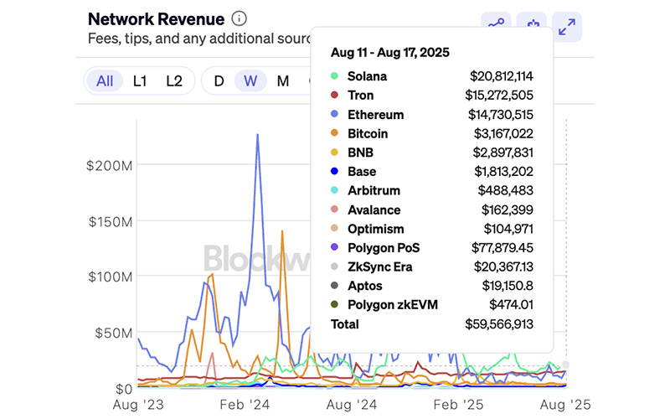670x419 pixels.
Task: Click the hovered data point marker
Action: point(565,365)
